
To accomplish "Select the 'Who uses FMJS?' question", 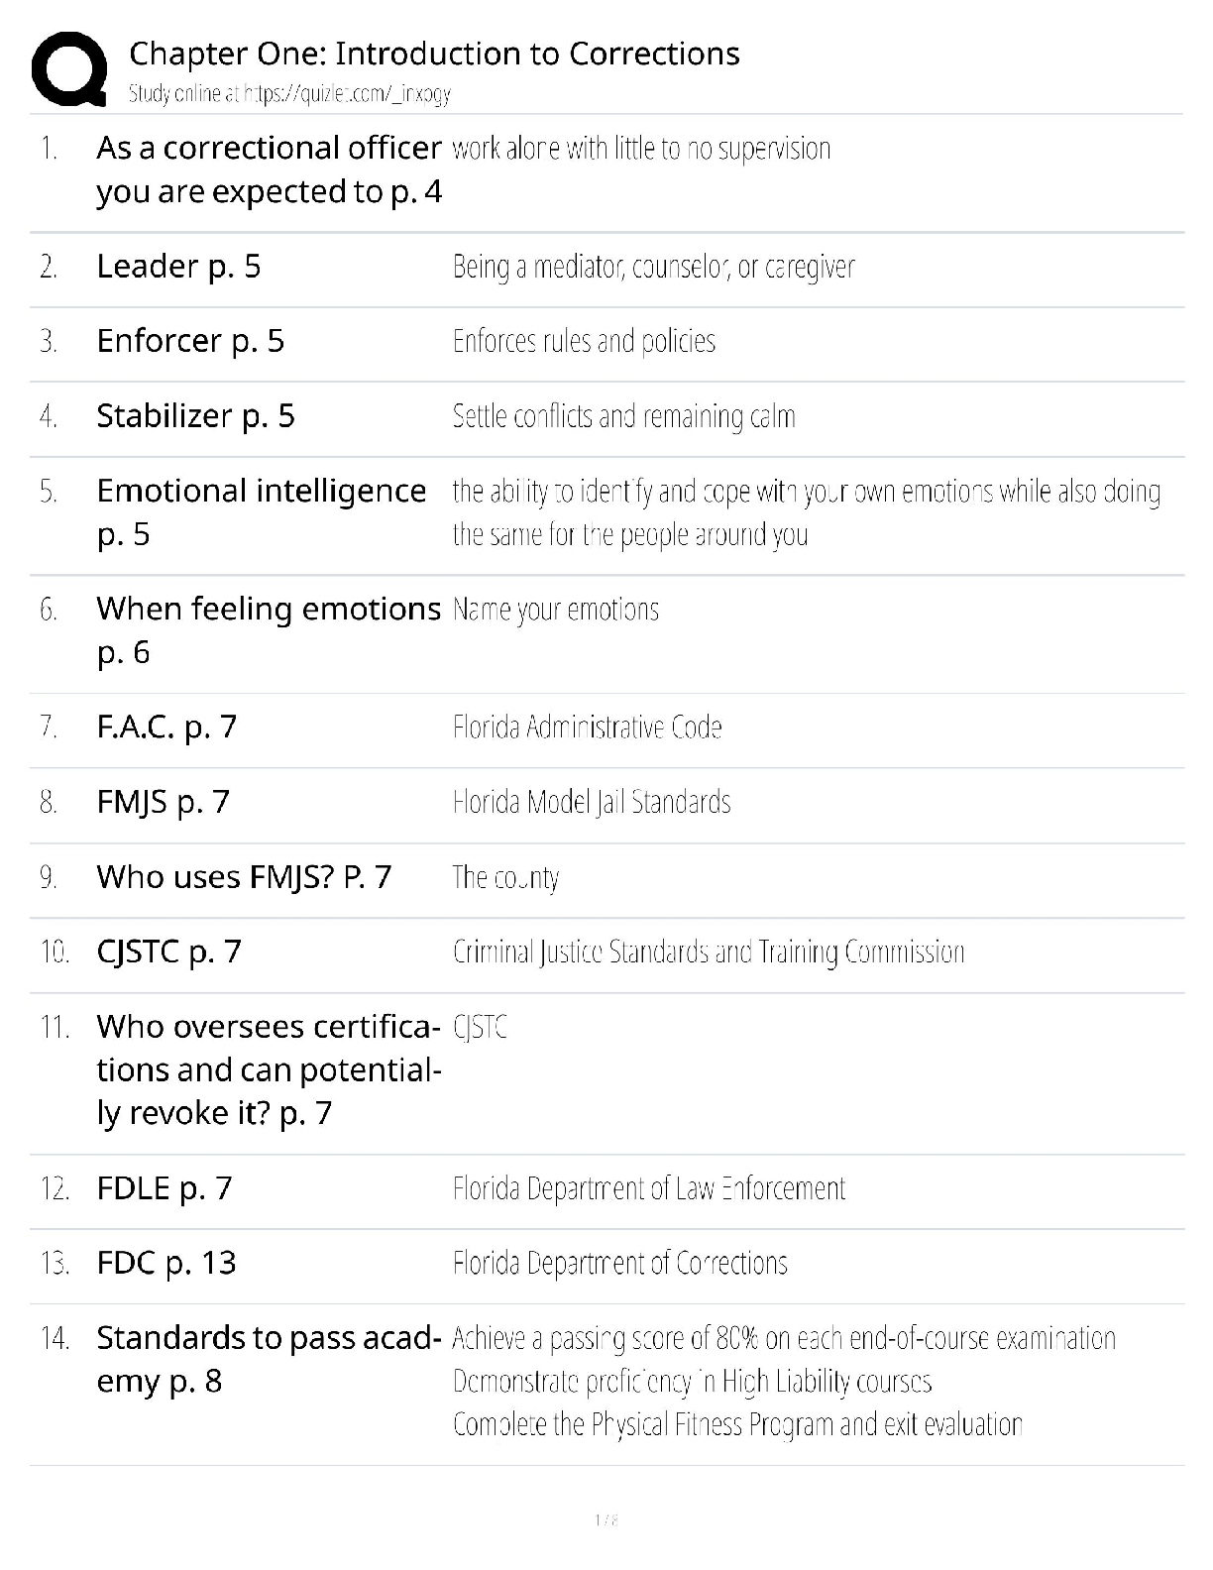I will (244, 877).
